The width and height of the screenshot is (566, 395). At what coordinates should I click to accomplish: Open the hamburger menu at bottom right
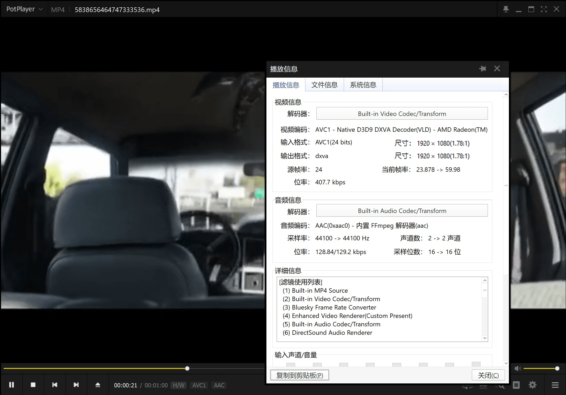555,385
